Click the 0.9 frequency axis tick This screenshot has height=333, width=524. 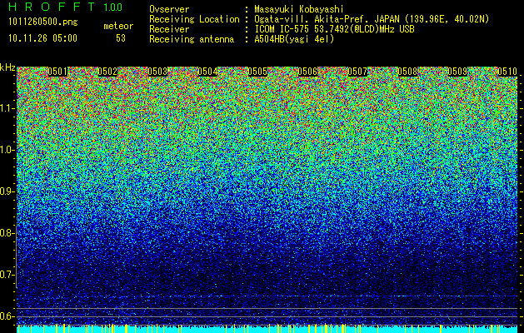coord(7,191)
